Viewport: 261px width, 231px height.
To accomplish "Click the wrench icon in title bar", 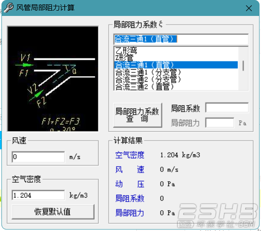I will pyautogui.click(x=9, y=8).
